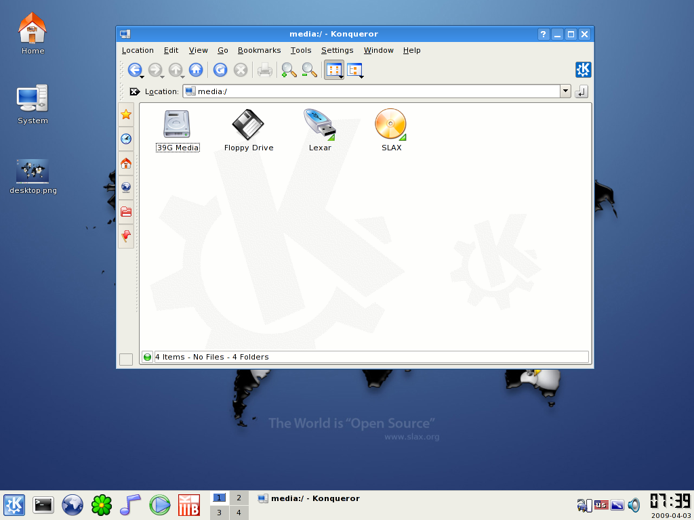The image size is (694, 520).
Task: Click the Home URL toolbar icon
Action: point(196,69)
